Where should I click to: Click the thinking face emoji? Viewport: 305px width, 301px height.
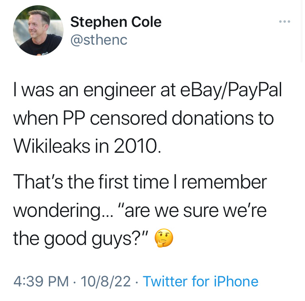(164, 238)
